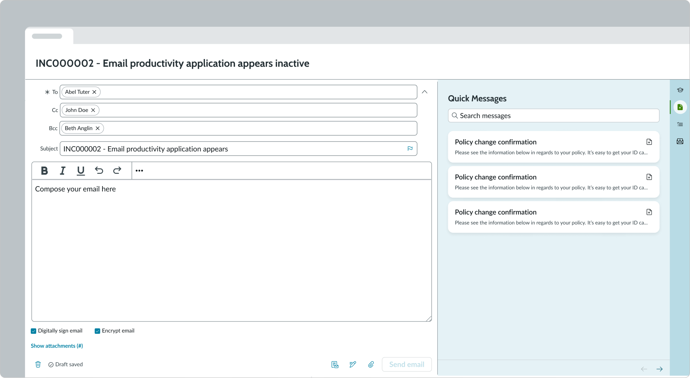Switch to the email envelope sidebar tab
The image size is (690, 378).
point(680,141)
